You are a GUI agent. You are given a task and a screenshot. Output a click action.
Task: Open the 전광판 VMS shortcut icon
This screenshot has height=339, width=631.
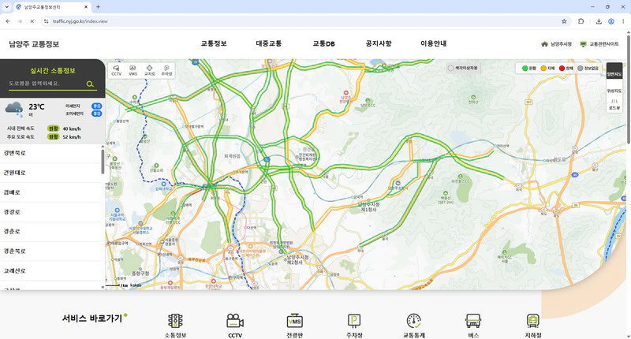(x=294, y=321)
